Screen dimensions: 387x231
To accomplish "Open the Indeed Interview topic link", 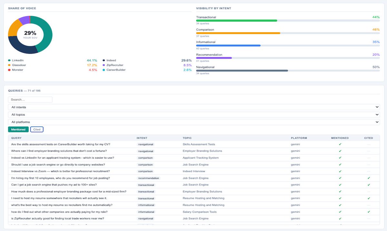I will [194, 171].
